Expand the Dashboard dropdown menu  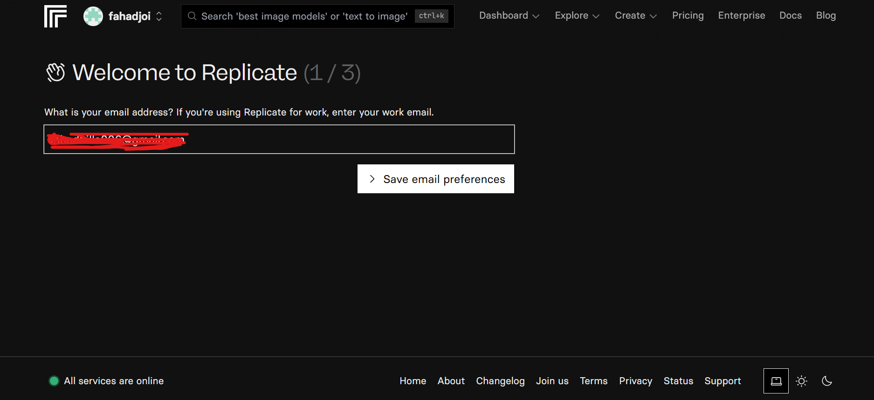pos(509,15)
